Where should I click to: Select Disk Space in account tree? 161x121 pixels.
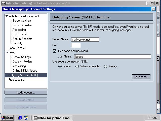tap(20, 34)
